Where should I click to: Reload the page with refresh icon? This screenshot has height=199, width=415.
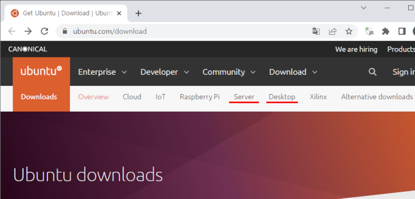pyautogui.click(x=45, y=31)
